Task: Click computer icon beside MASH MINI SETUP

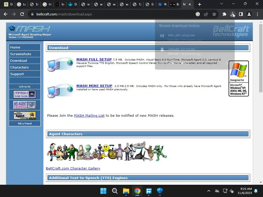Action: 60,91
